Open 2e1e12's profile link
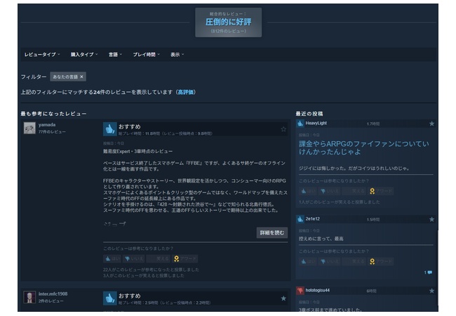The image size is (456, 316). point(313,219)
